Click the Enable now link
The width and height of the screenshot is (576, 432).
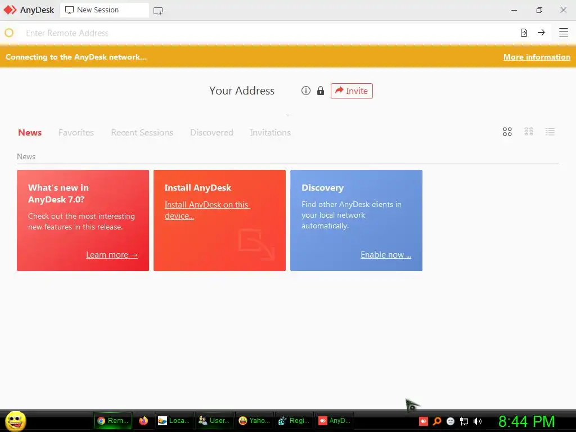pyautogui.click(x=386, y=255)
